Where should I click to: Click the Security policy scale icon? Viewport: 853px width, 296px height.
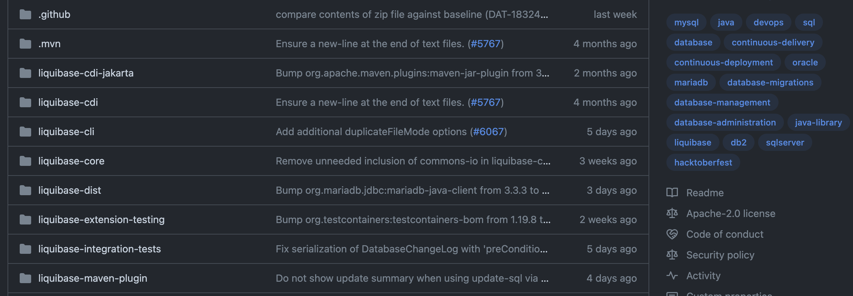point(672,255)
